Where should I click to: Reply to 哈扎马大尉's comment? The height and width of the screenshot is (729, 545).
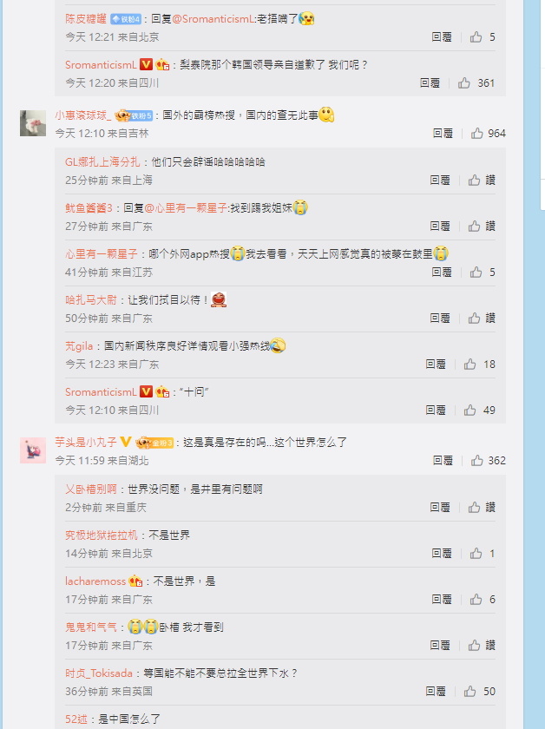[440, 318]
